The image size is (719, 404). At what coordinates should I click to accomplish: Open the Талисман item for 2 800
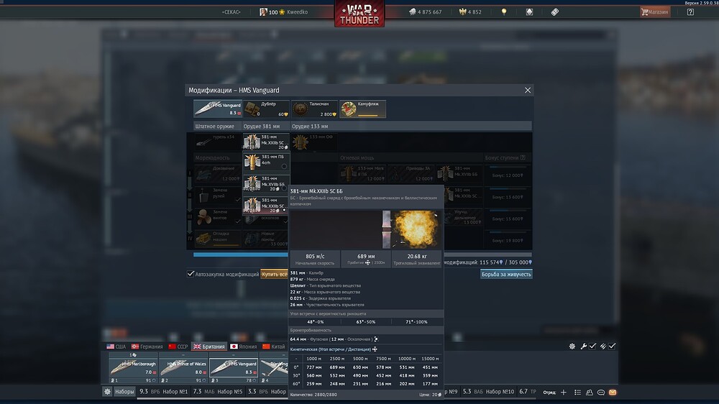click(315, 109)
